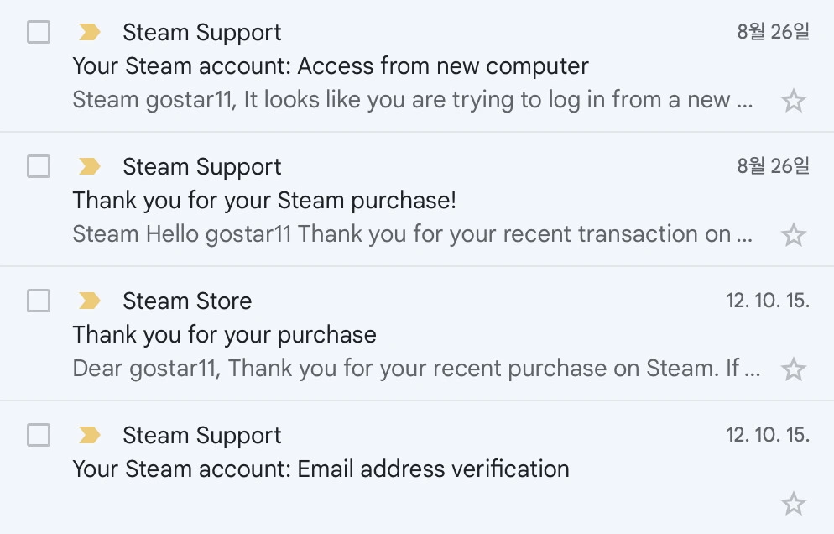The height and width of the screenshot is (534, 834).
Task: Click importance marker on 'Access from new computer' email
Action: tap(89, 33)
